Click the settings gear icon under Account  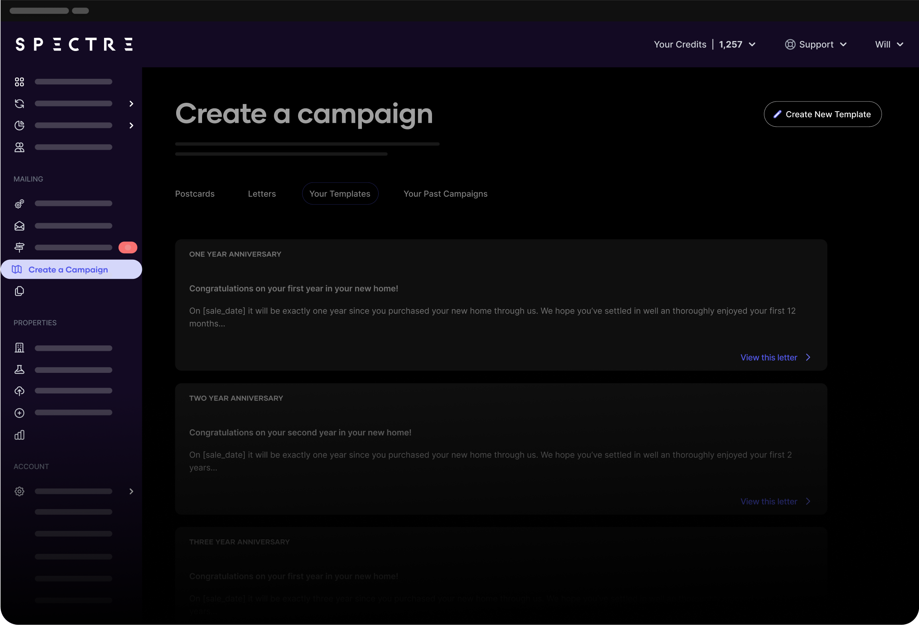(x=19, y=491)
